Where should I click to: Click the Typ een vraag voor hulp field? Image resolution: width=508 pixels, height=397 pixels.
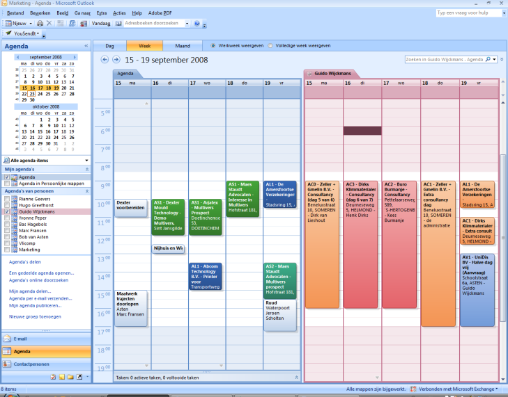pyautogui.click(x=468, y=13)
